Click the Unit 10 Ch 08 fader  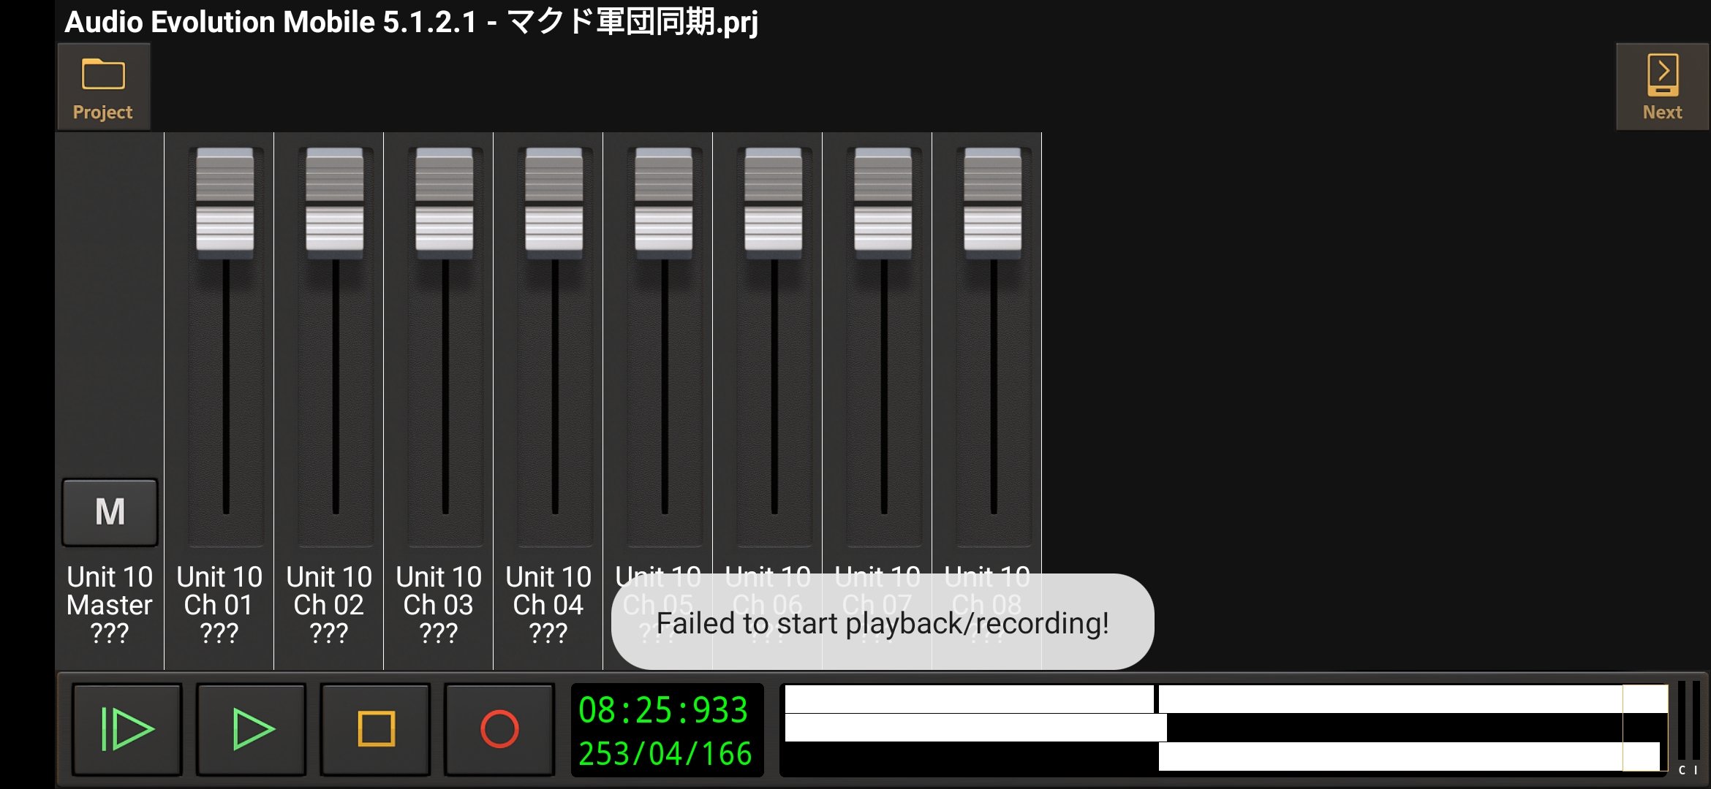tap(993, 204)
